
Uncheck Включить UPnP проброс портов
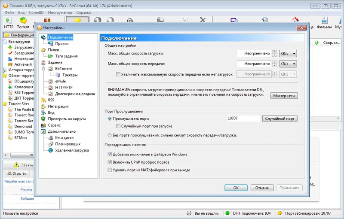110,162
